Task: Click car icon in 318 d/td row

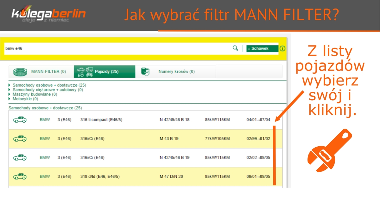Action: (x=20, y=176)
